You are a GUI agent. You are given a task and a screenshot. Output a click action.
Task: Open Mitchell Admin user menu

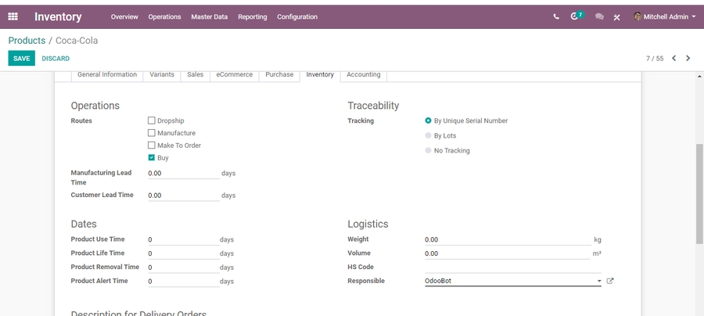click(664, 16)
